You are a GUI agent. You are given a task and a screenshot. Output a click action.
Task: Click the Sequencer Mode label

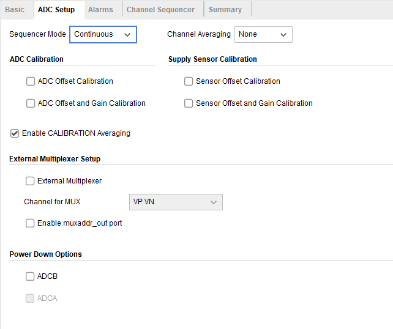(37, 34)
